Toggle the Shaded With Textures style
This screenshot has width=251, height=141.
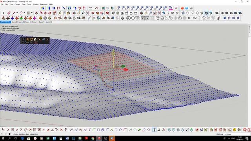click(x=207, y=13)
